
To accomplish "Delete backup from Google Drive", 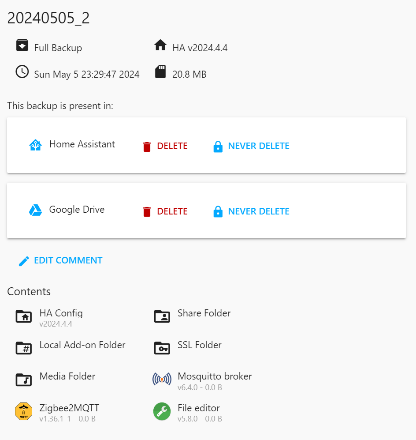I will pyautogui.click(x=165, y=211).
